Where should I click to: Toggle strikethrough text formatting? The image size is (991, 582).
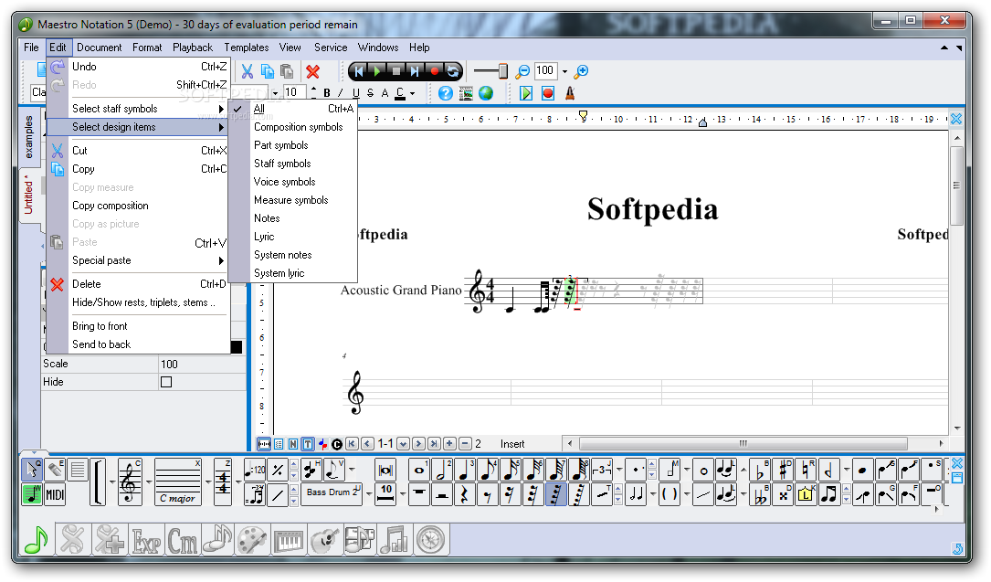click(x=370, y=93)
